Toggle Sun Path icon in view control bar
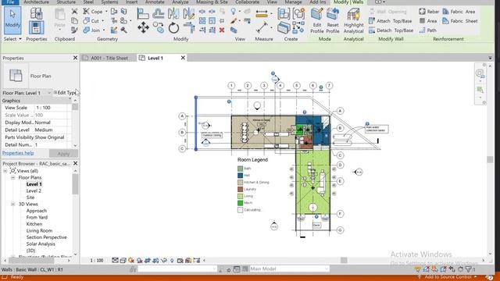Image resolution: width=500 pixels, height=281 pixels. tap(131, 260)
